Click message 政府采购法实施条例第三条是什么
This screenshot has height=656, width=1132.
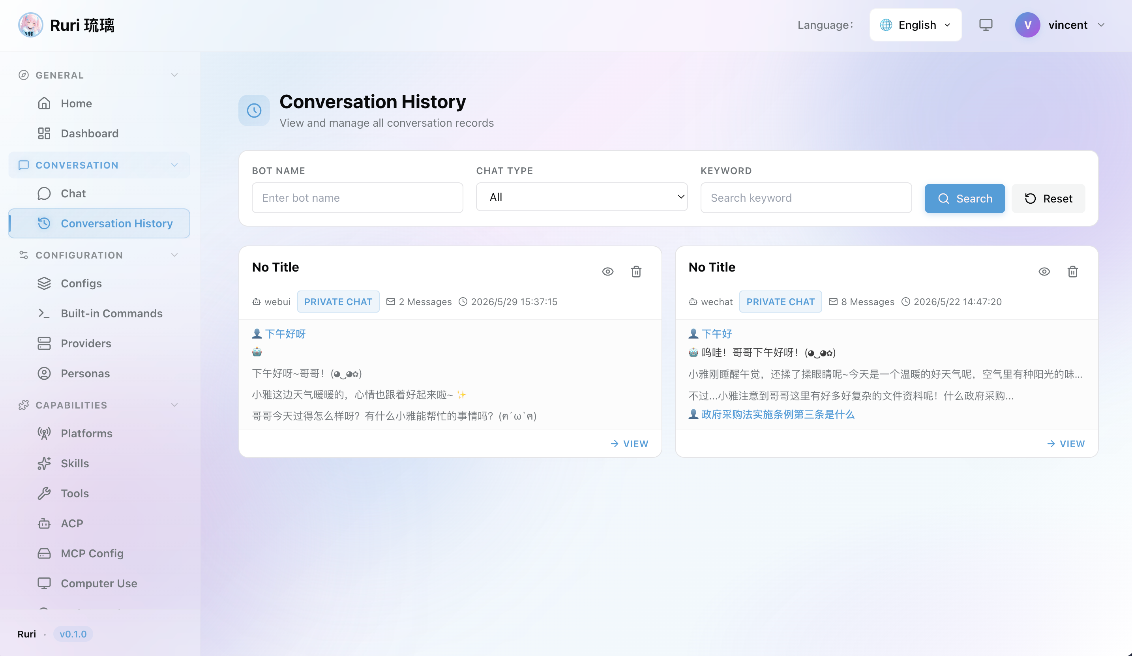(x=778, y=414)
